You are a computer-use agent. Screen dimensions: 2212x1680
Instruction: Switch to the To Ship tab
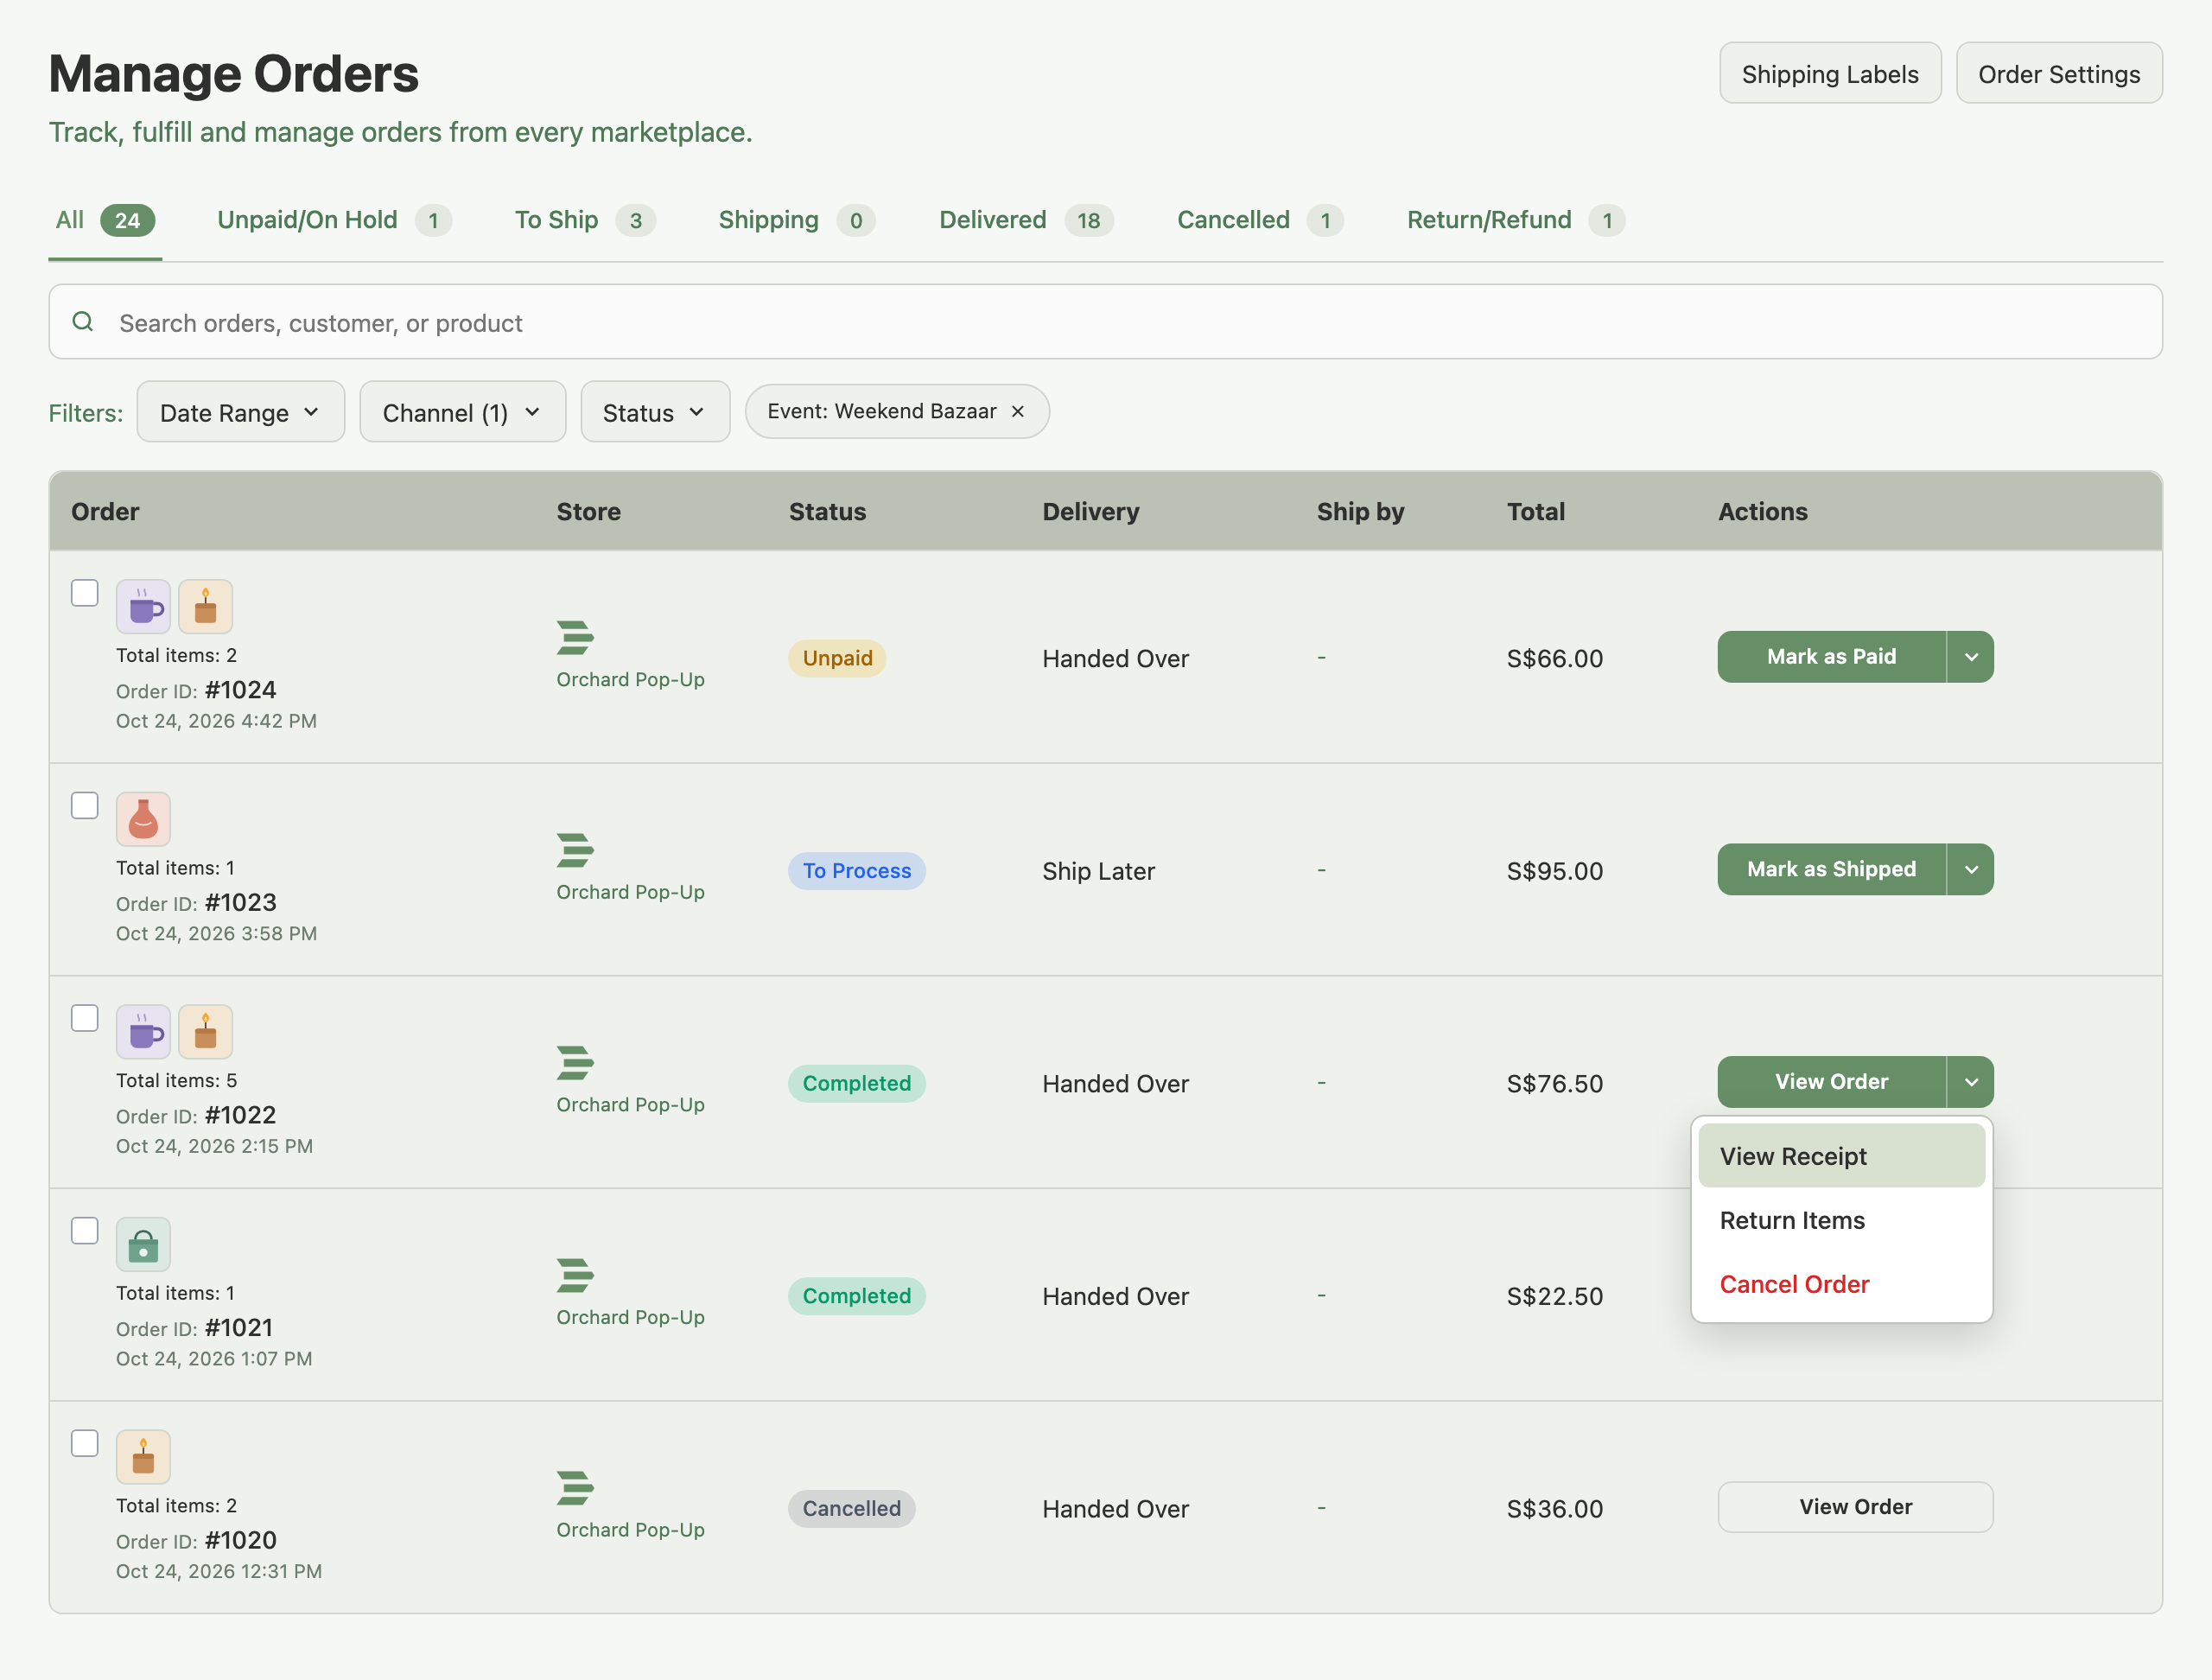pyautogui.click(x=584, y=220)
